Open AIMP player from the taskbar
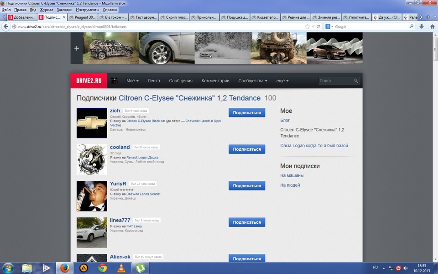Viewport: 438px width, 274px height. 83,268
